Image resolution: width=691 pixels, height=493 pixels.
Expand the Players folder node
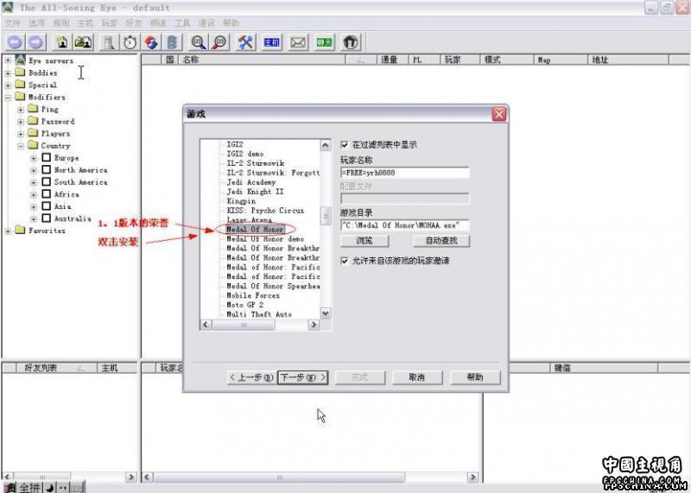click(x=21, y=134)
